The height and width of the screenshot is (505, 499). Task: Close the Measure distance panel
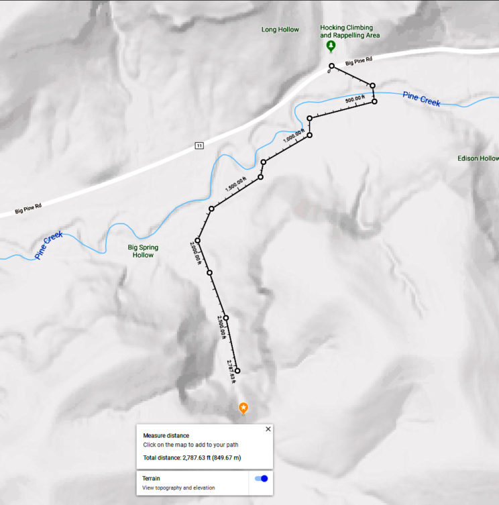268,429
